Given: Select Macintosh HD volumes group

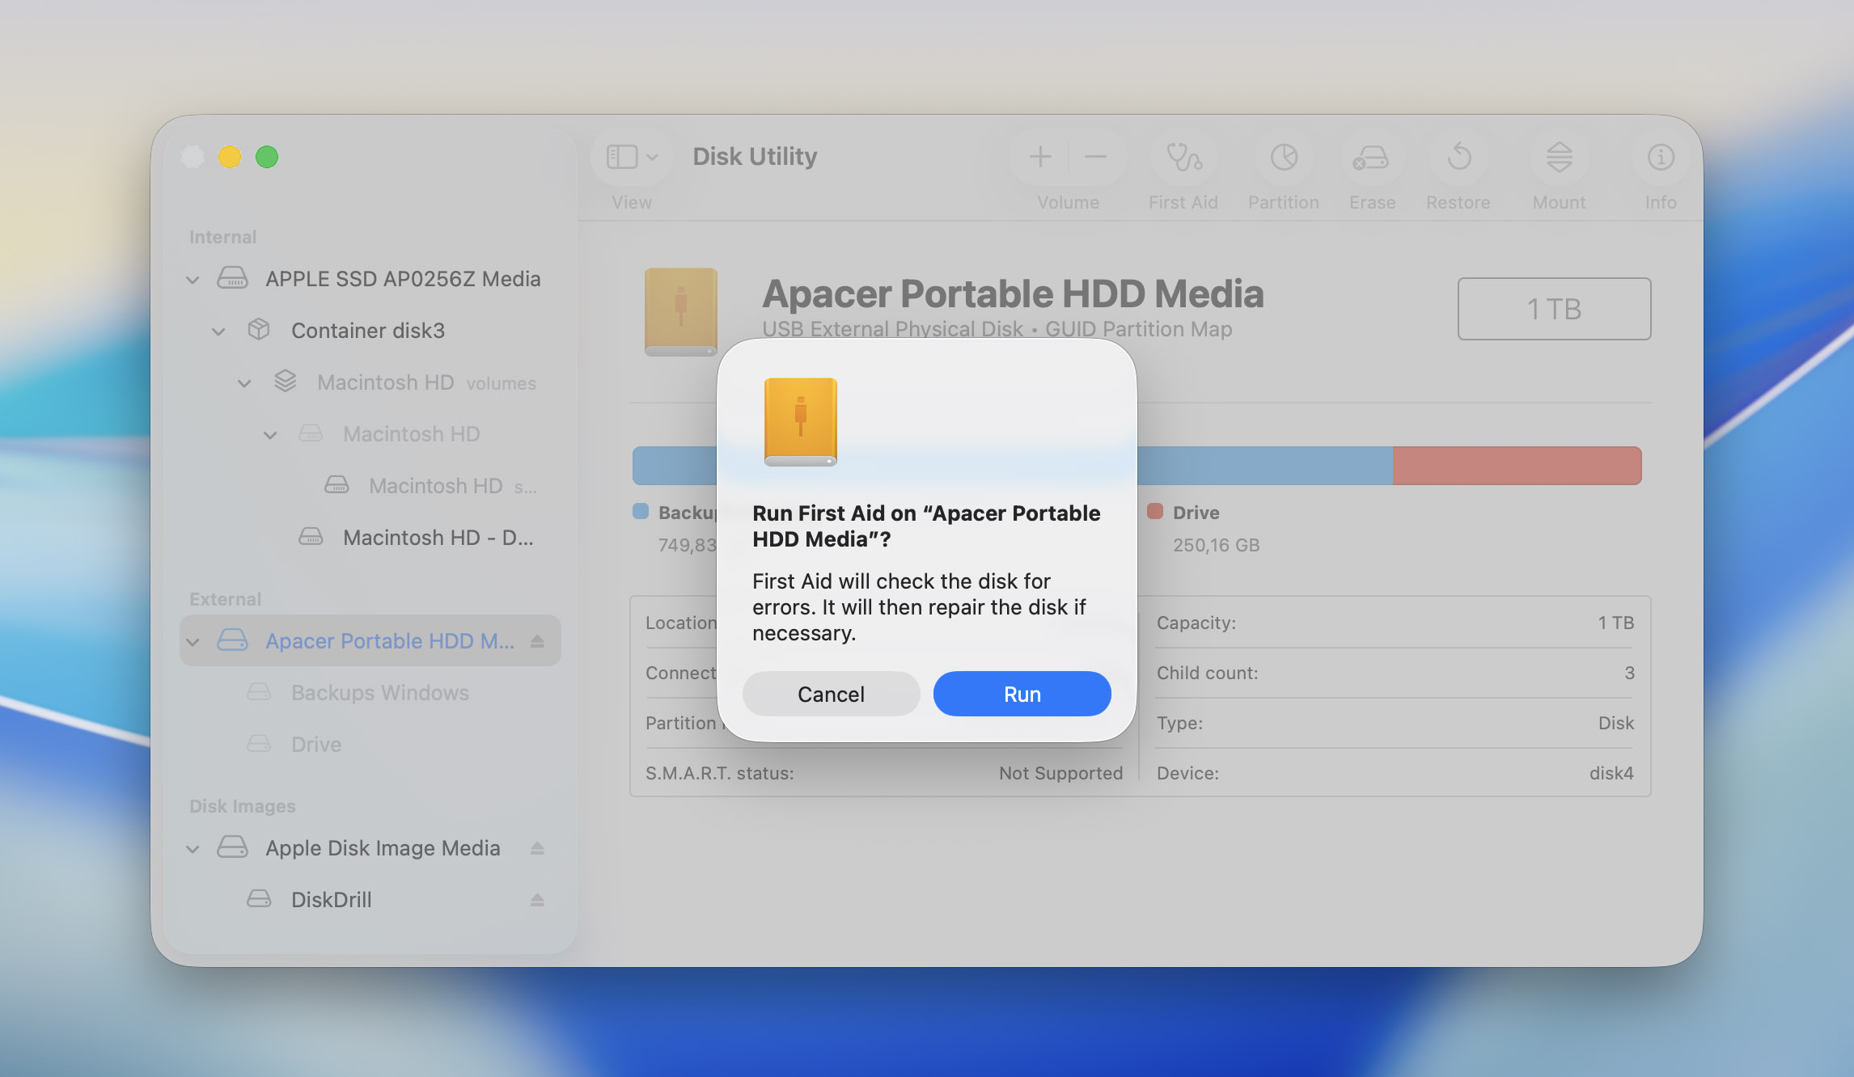Looking at the screenshot, I should 370,382.
